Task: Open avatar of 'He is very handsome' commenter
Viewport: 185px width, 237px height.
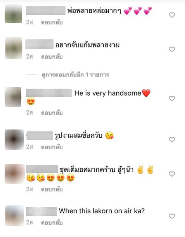Action: (13, 97)
